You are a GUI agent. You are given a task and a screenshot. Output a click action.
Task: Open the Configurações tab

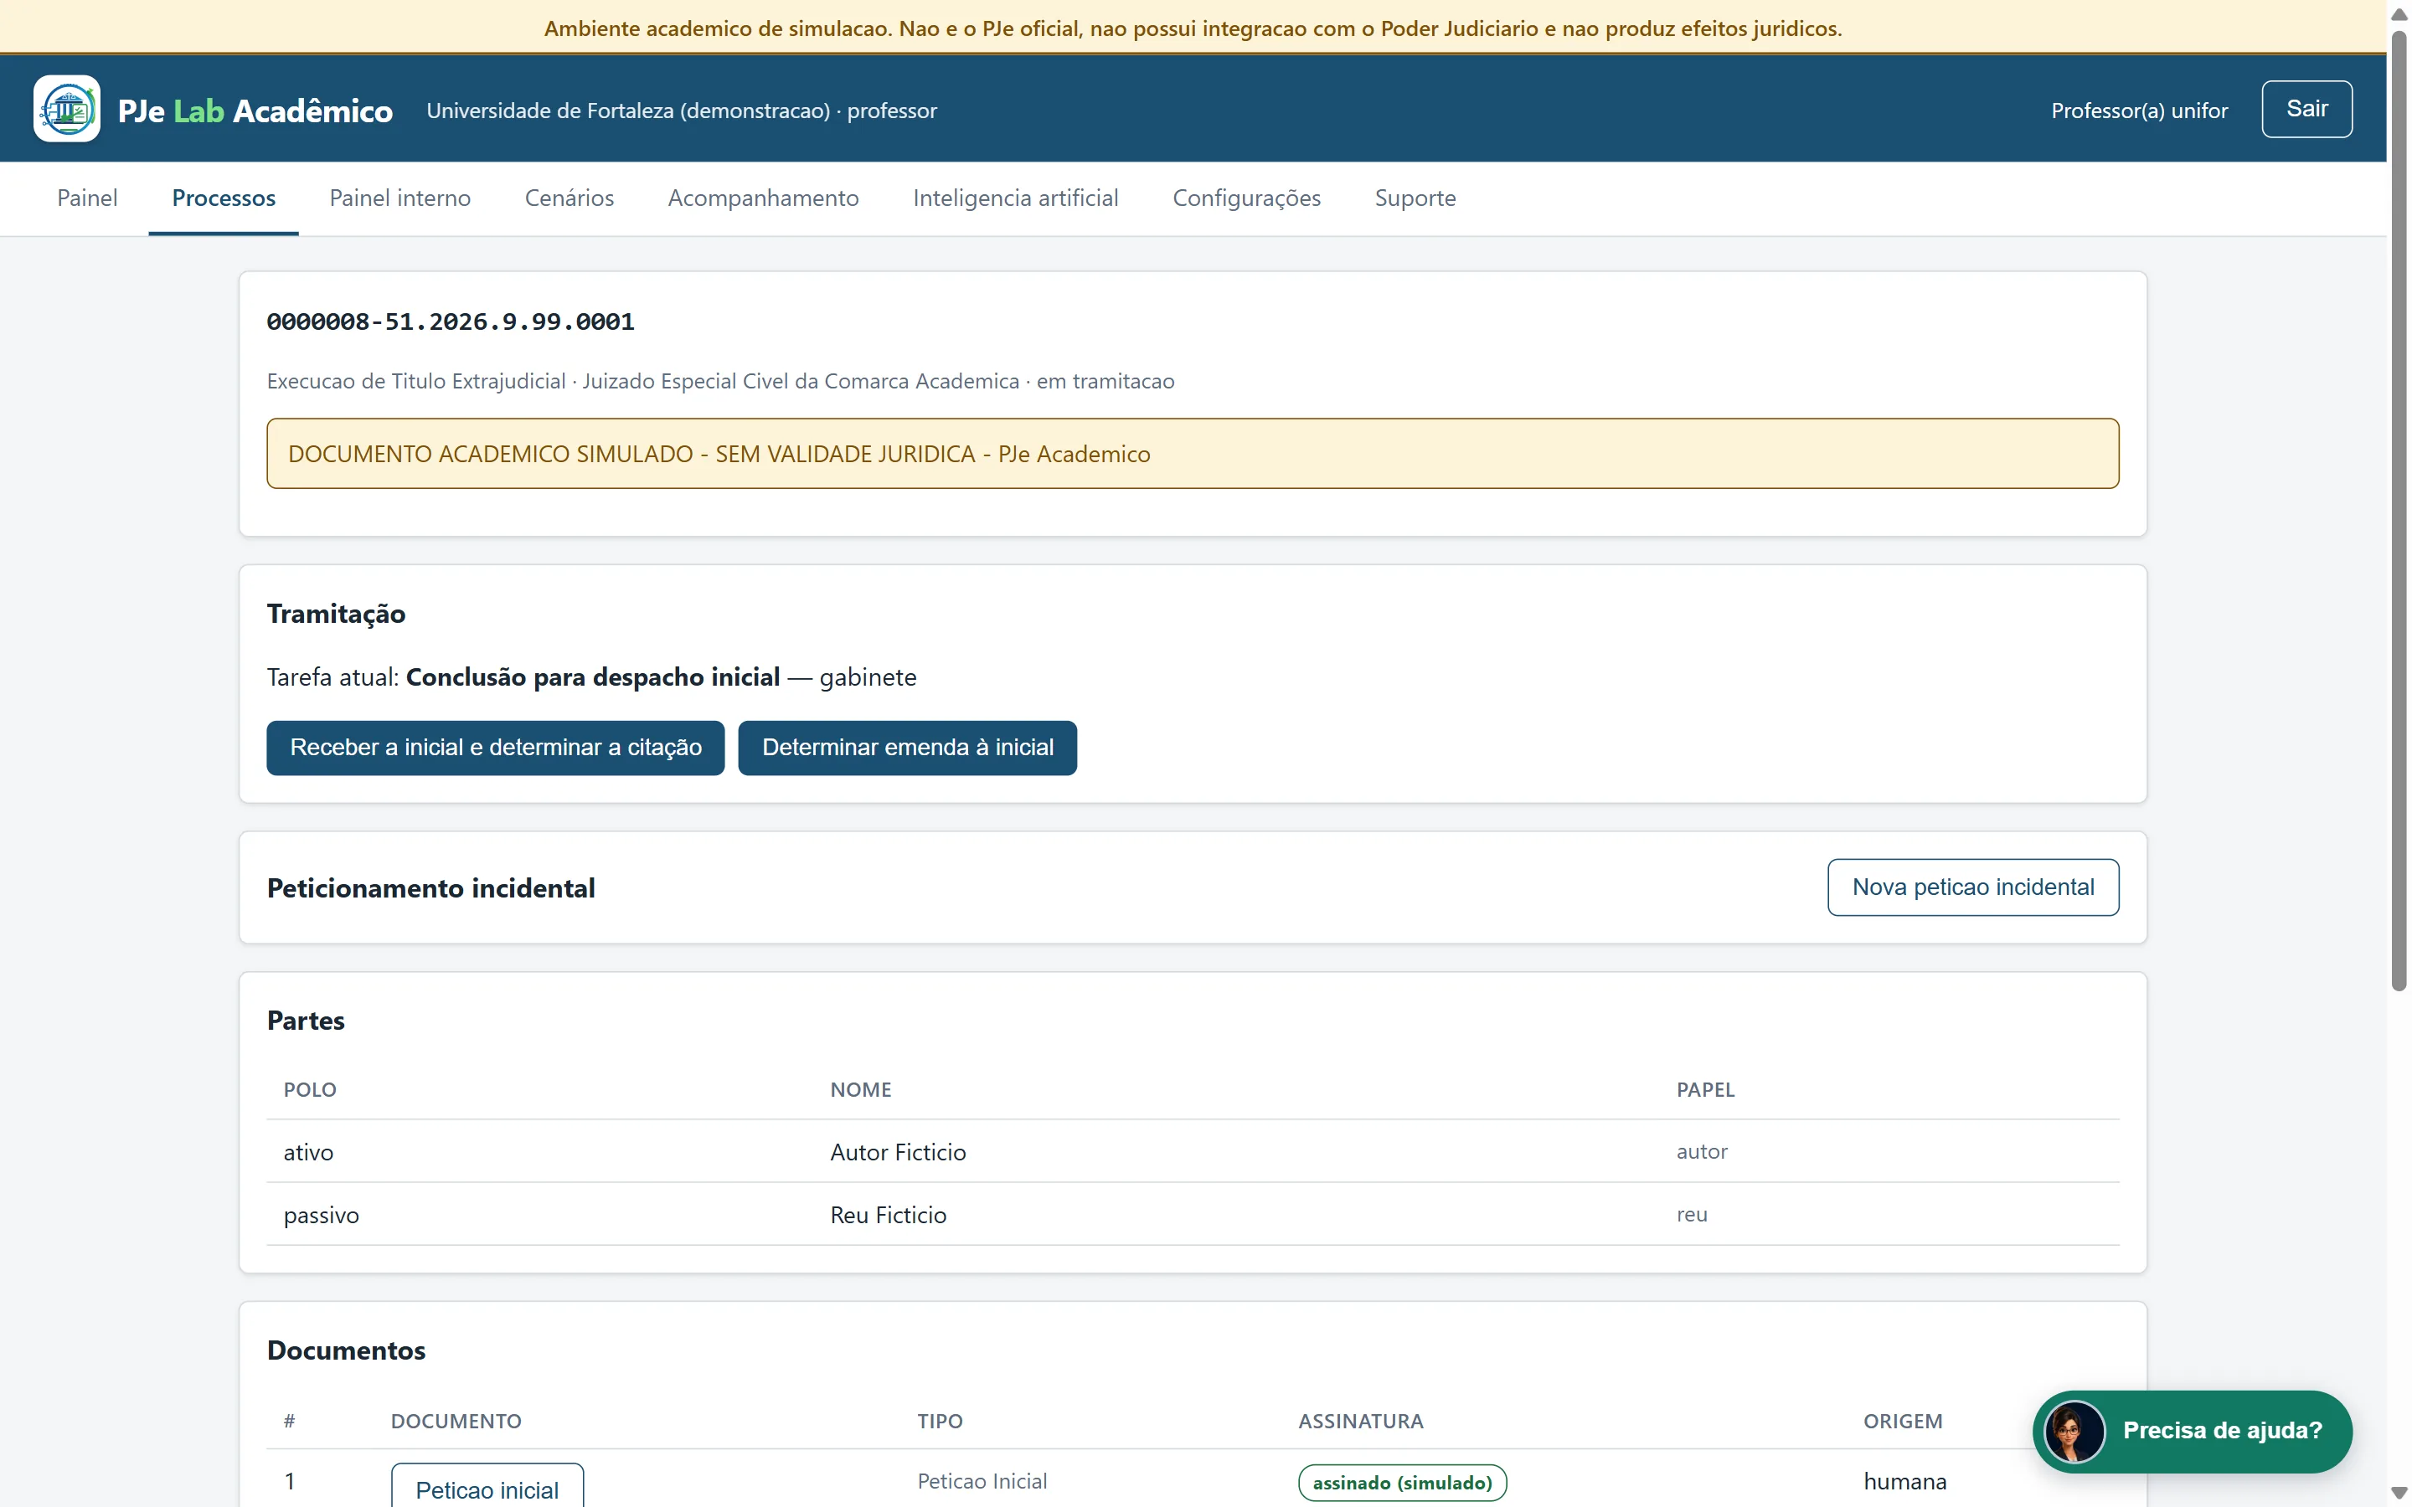click(1246, 198)
